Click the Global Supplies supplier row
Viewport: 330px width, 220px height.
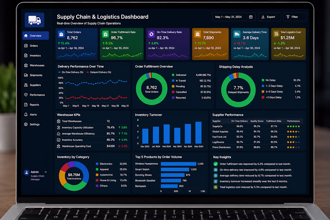coord(257,131)
